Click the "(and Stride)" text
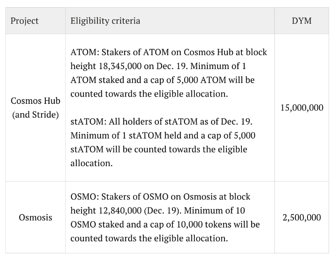The width and height of the screenshot is (335, 258). [x=36, y=115]
